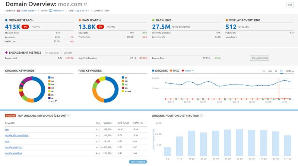Click the Volume column header

[x=108, y=123]
